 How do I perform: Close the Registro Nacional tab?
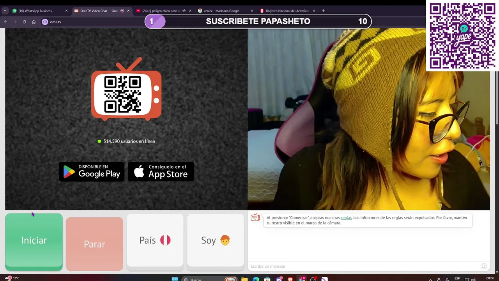tap(314, 11)
